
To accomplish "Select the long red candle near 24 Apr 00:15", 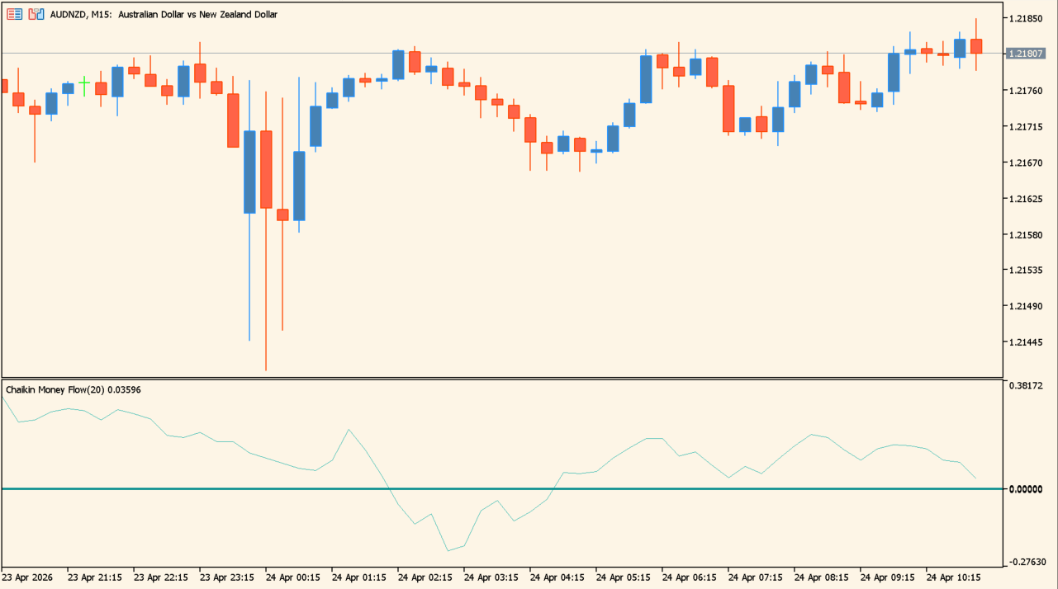I will click(265, 169).
